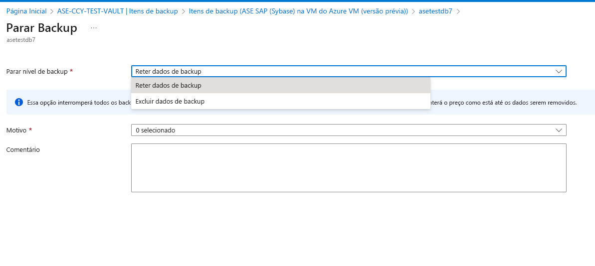Click the Parar Backup page title
Screen dimensions: 595x266
[42, 28]
